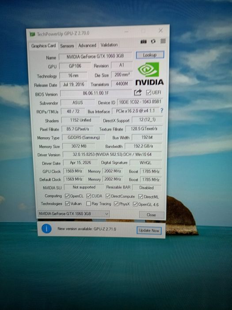Click the Resizable BAR value Disabled
The width and height of the screenshot is (232, 310).
(x=147, y=187)
